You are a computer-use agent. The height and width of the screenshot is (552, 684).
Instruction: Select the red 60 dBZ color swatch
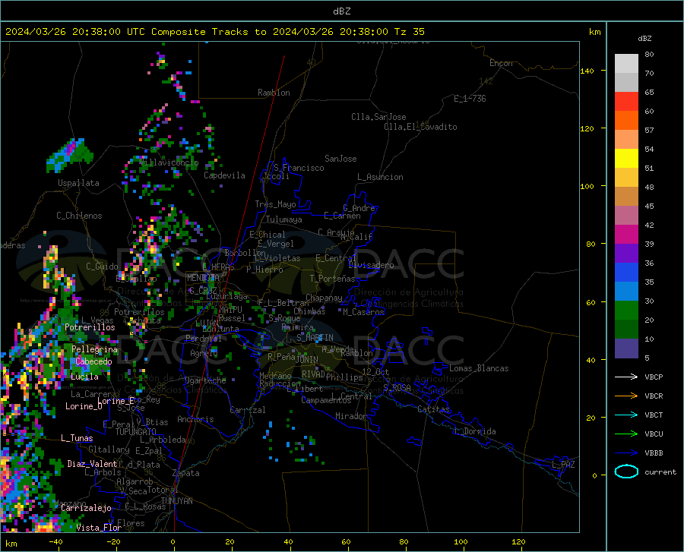tap(626, 102)
